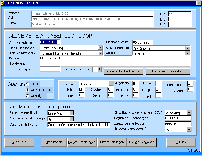This screenshot has width=202, height=156.
Task: Open Folgeerkrankungen
Action: pyautogui.click(x=82, y=142)
